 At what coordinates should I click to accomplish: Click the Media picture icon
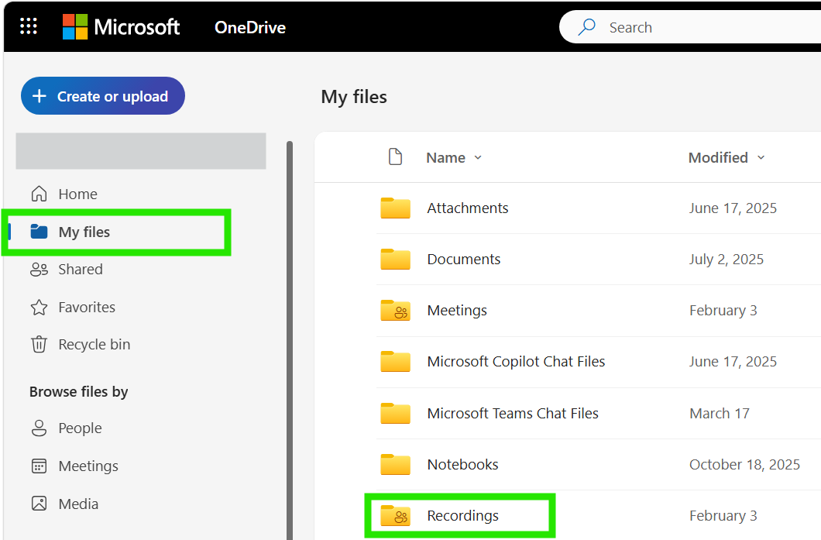click(39, 504)
